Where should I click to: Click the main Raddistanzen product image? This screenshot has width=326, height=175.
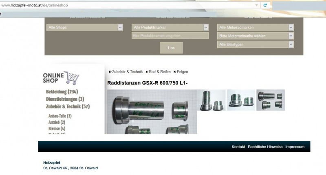click(152, 112)
